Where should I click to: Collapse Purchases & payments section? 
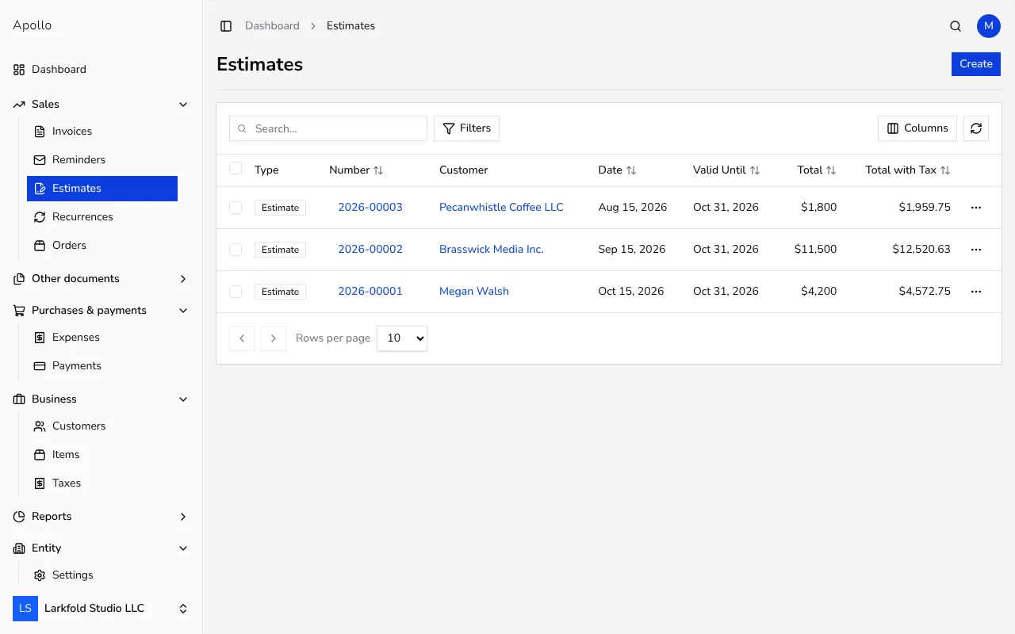coord(101,311)
